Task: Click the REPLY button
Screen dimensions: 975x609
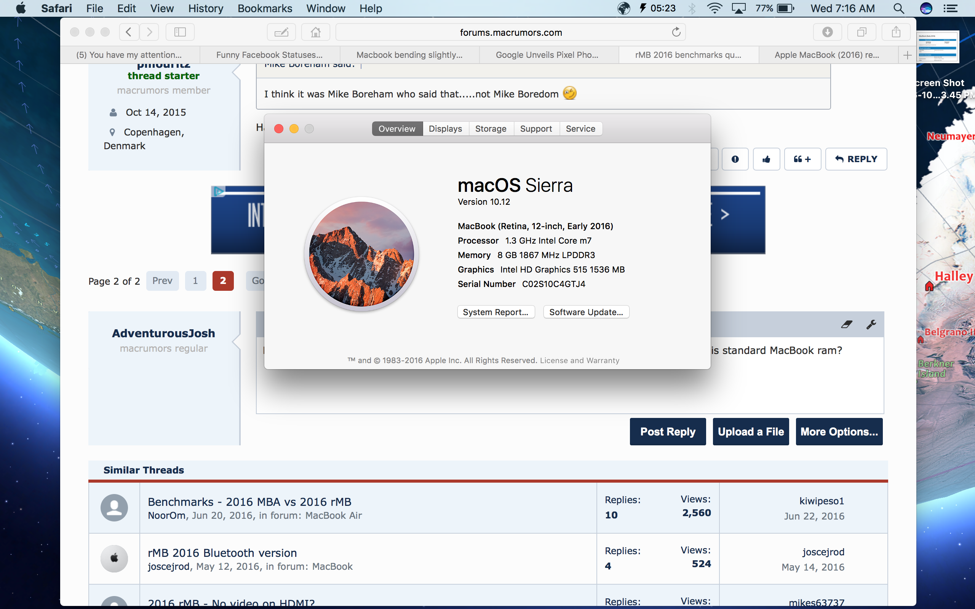Action: (x=856, y=159)
